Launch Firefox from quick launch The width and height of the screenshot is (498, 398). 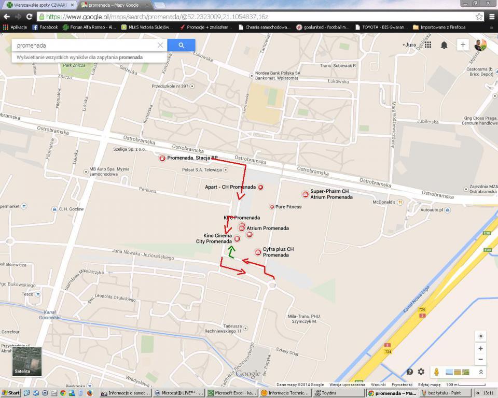click(90, 393)
